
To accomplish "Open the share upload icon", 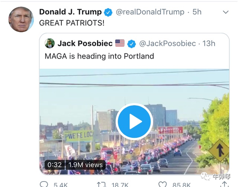I will [x=224, y=184].
